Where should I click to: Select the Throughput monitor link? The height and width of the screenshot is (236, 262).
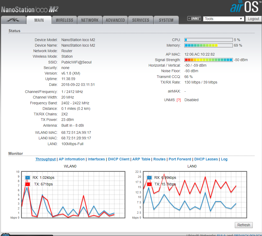(x=45, y=159)
